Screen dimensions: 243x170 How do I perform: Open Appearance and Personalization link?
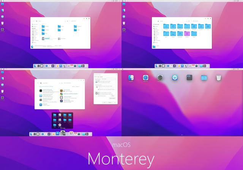pyautogui.click(x=71, y=94)
